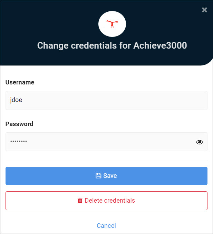
Task: Click the red trash can icon
Action: [80, 201]
